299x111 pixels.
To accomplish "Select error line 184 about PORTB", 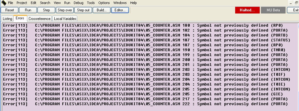I will [145, 35].
